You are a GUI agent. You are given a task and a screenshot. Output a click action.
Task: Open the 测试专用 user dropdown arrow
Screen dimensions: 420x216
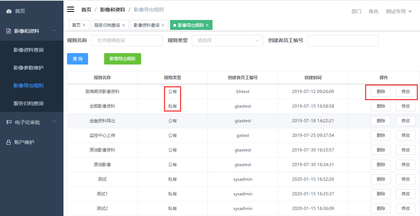[x=410, y=11]
